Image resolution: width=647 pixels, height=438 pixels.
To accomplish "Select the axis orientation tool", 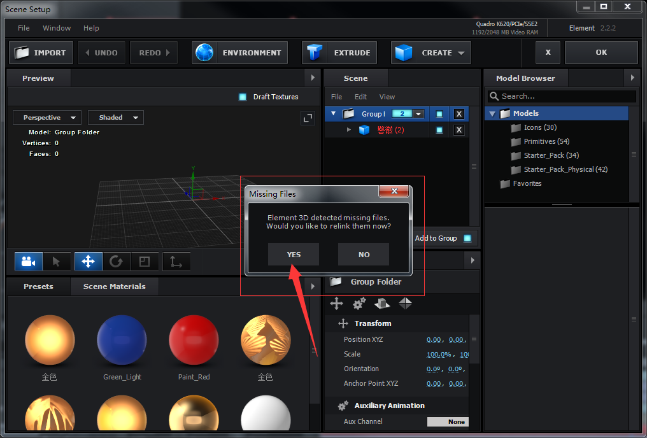I will click(176, 262).
